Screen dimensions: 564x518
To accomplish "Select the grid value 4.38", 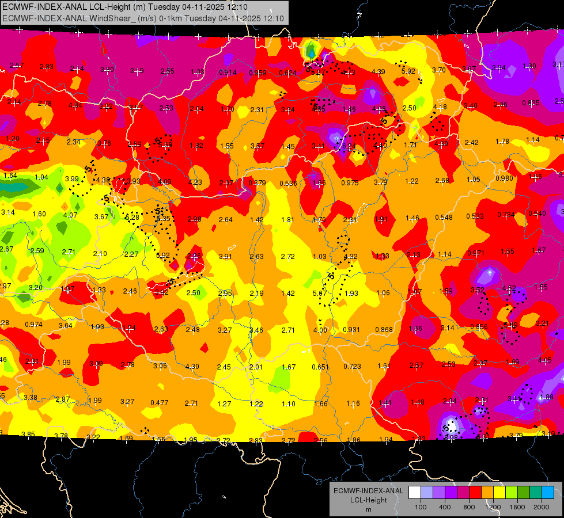I will click(x=103, y=180).
